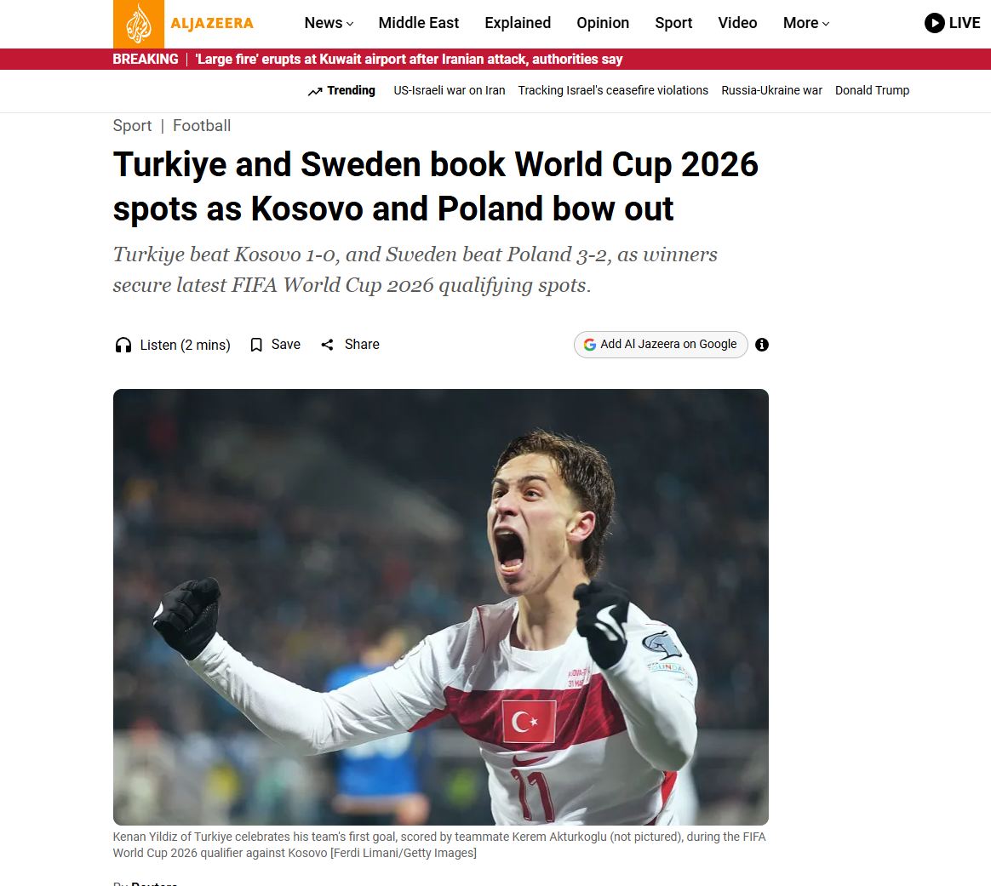This screenshot has width=991, height=886.
Task: Click the bookmark Save icon
Action: click(256, 345)
